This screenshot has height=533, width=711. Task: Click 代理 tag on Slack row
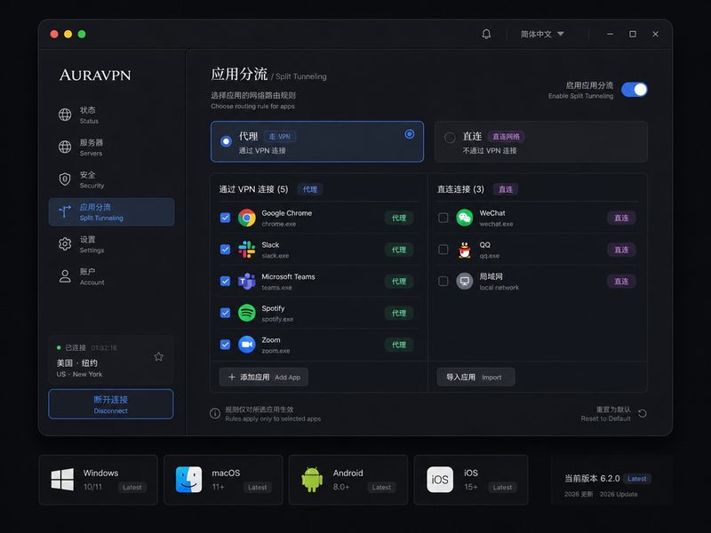pos(399,250)
